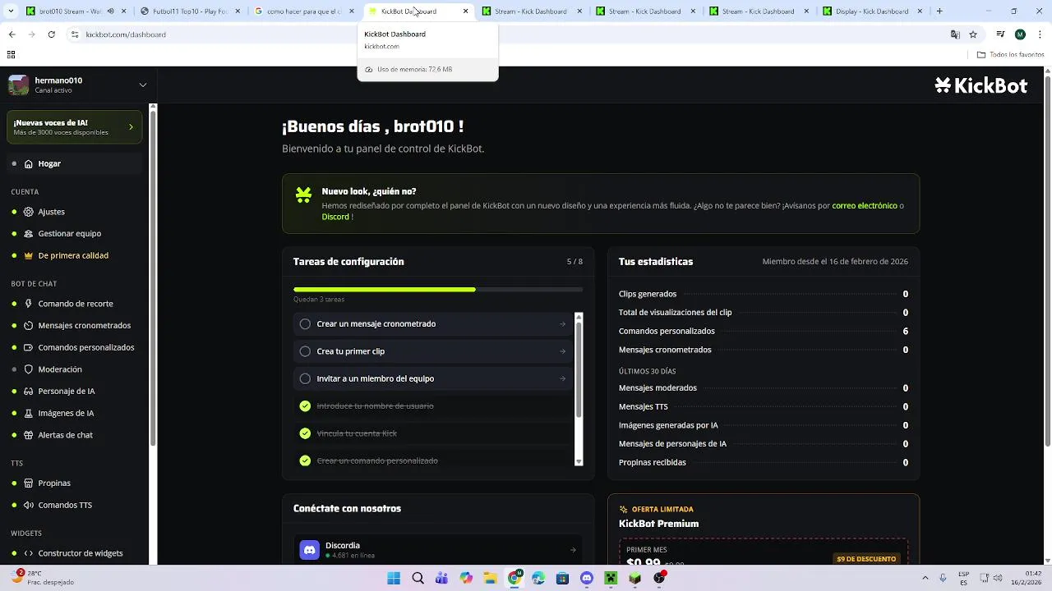Check the Crea tu primer clip circle
Image resolution: width=1052 pixels, height=591 pixels.
coord(305,351)
